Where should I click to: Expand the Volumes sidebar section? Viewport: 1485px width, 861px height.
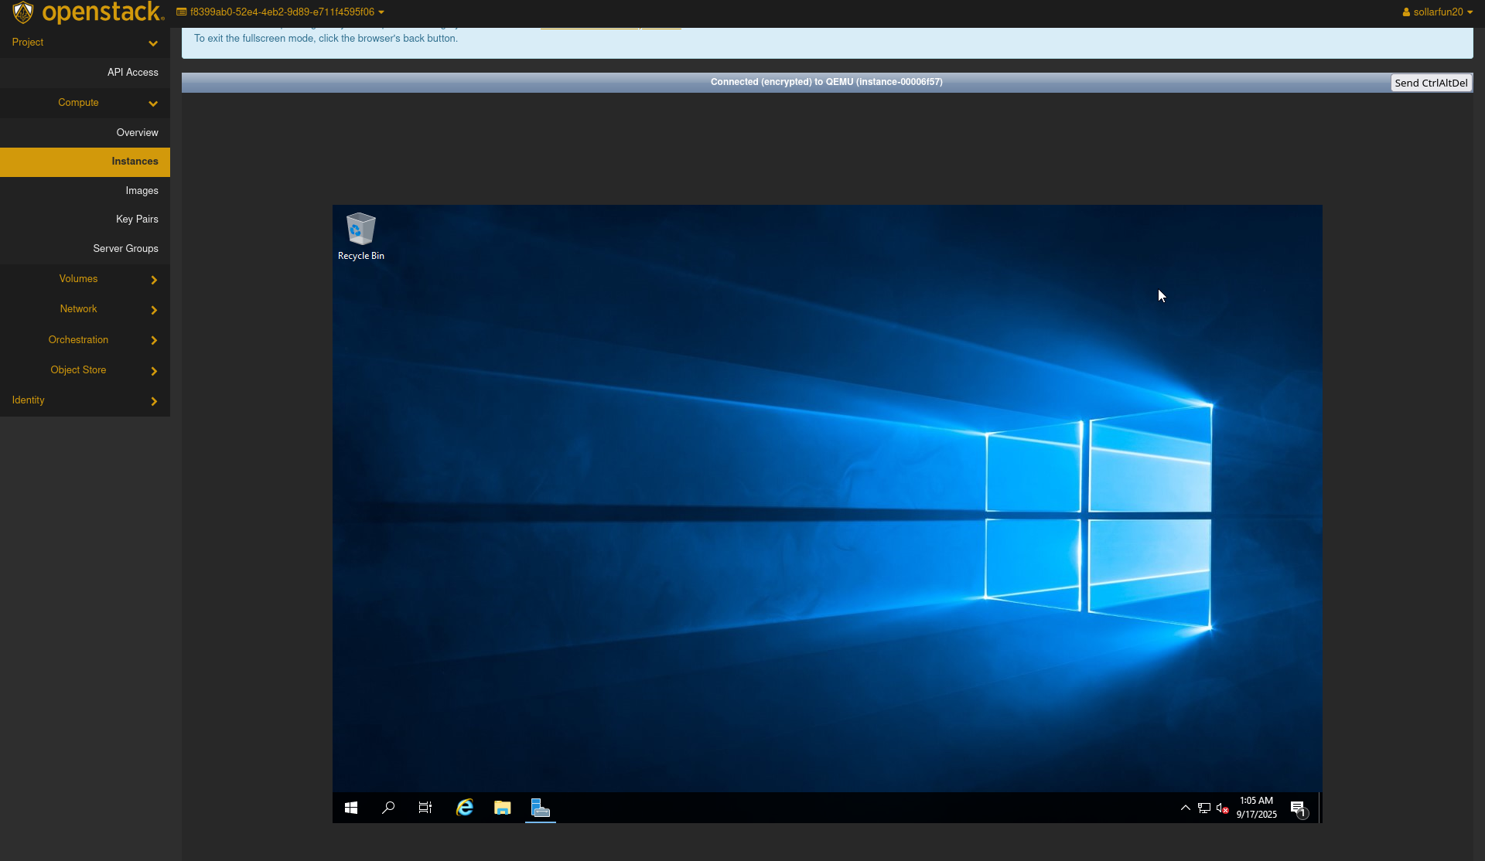point(79,279)
